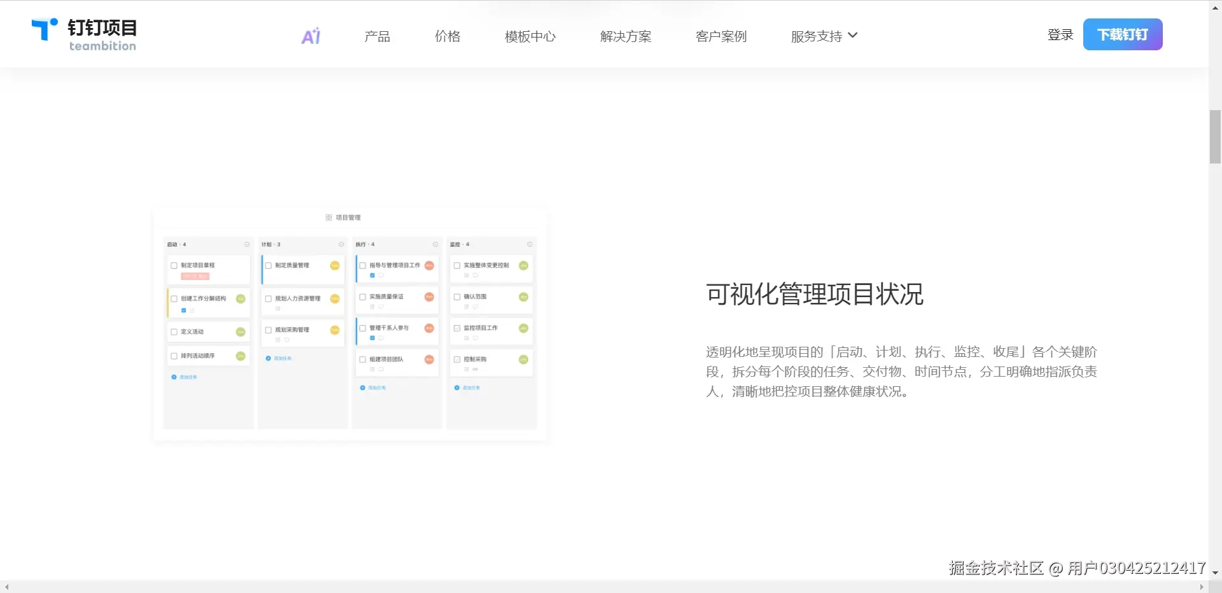
Task: Click the grid icon beside 项目管理 title
Action: 328,217
